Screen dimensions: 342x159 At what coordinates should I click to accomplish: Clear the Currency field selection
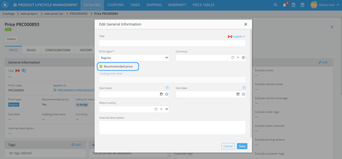tap(238, 58)
